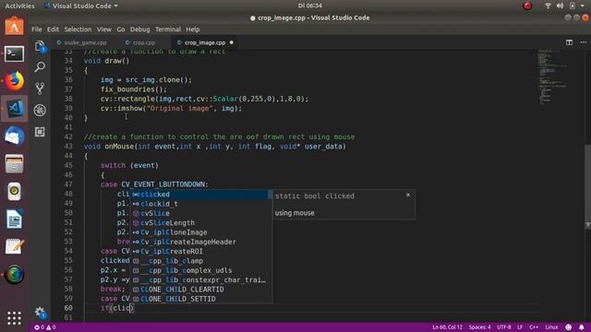
Task: Choose the 'CLONE_CHILD_SETTID' suggestion
Action: (x=200, y=299)
